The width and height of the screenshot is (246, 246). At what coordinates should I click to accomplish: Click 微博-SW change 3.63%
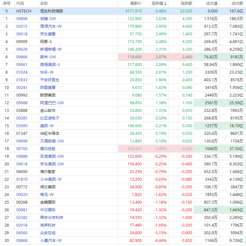pyautogui.click(x=161, y=19)
